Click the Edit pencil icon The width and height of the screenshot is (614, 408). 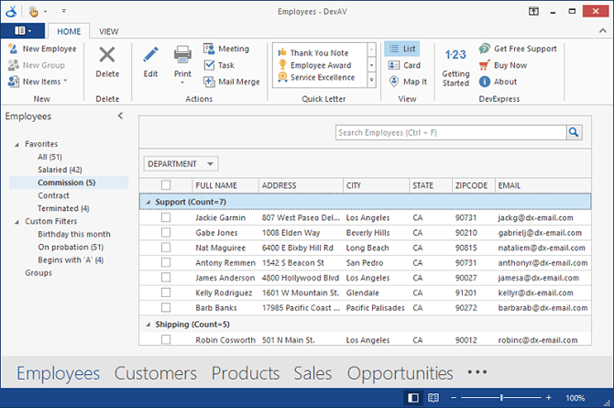(150, 56)
